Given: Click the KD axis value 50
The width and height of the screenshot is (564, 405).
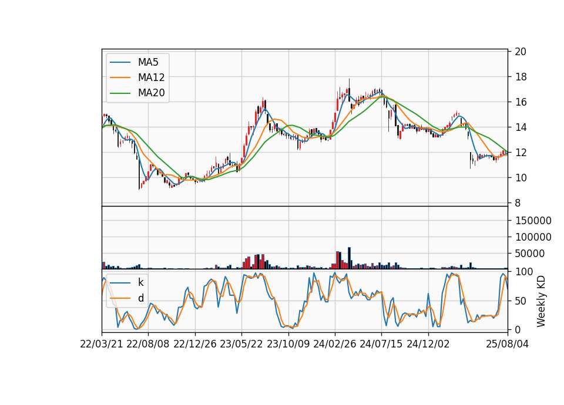Looking at the screenshot, I should (x=521, y=301).
